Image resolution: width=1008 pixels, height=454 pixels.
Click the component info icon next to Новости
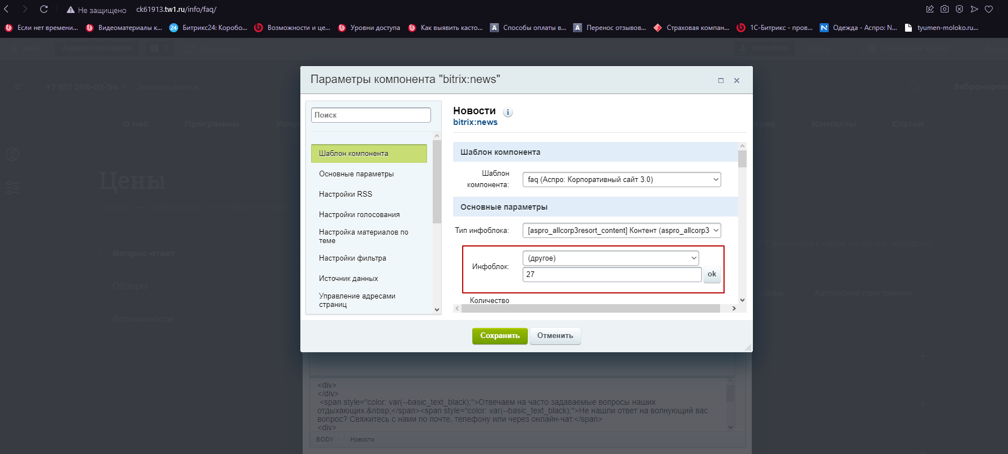point(508,112)
